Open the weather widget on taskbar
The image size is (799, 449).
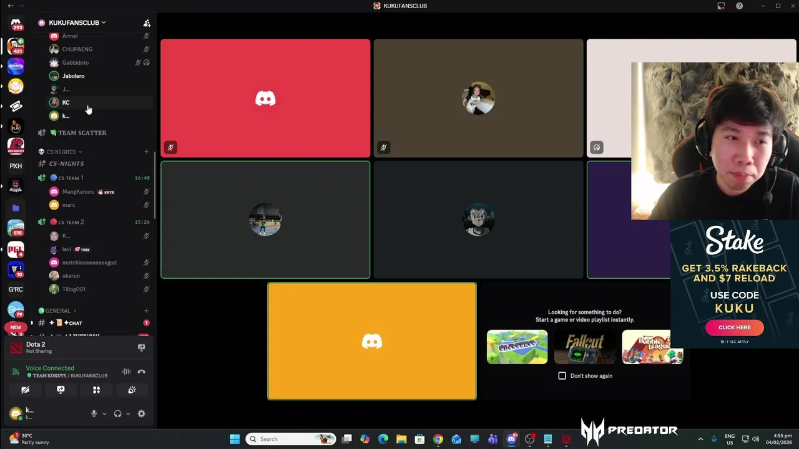click(28, 439)
